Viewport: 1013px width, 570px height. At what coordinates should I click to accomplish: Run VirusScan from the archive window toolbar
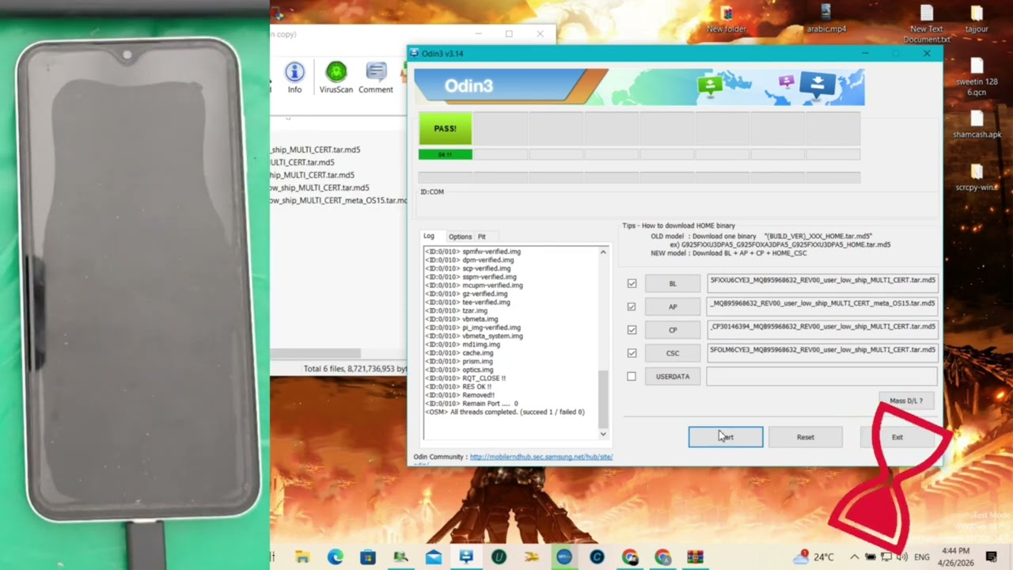pyautogui.click(x=336, y=78)
